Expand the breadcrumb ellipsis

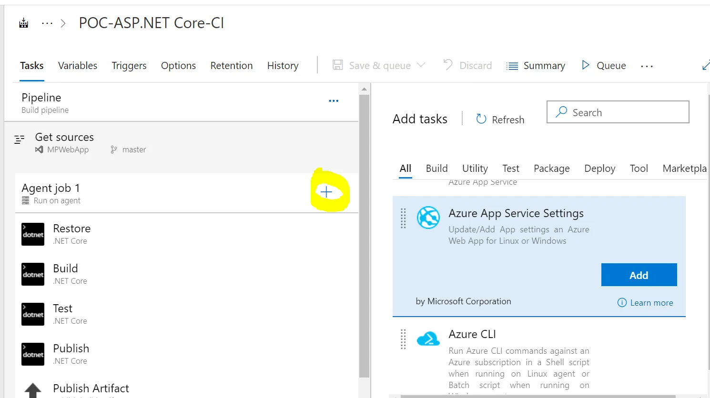(47, 23)
